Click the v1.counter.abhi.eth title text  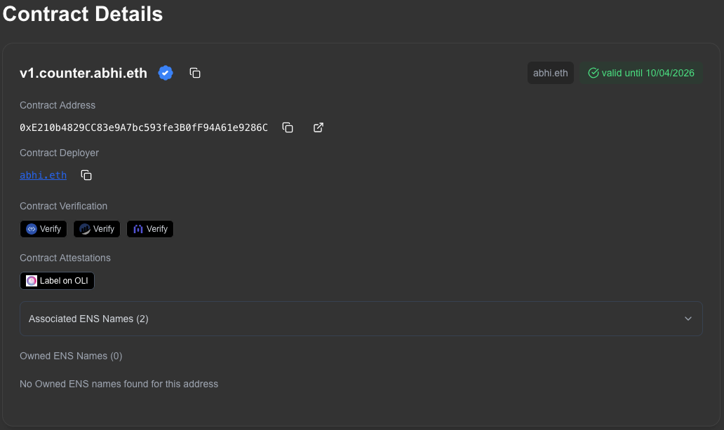pyautogui.click(x=83, y=73)
